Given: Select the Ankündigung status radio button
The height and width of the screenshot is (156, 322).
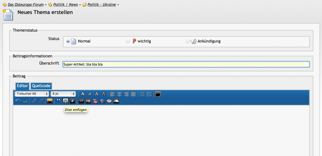Looking at the screenshot, I should pos(188,42).
